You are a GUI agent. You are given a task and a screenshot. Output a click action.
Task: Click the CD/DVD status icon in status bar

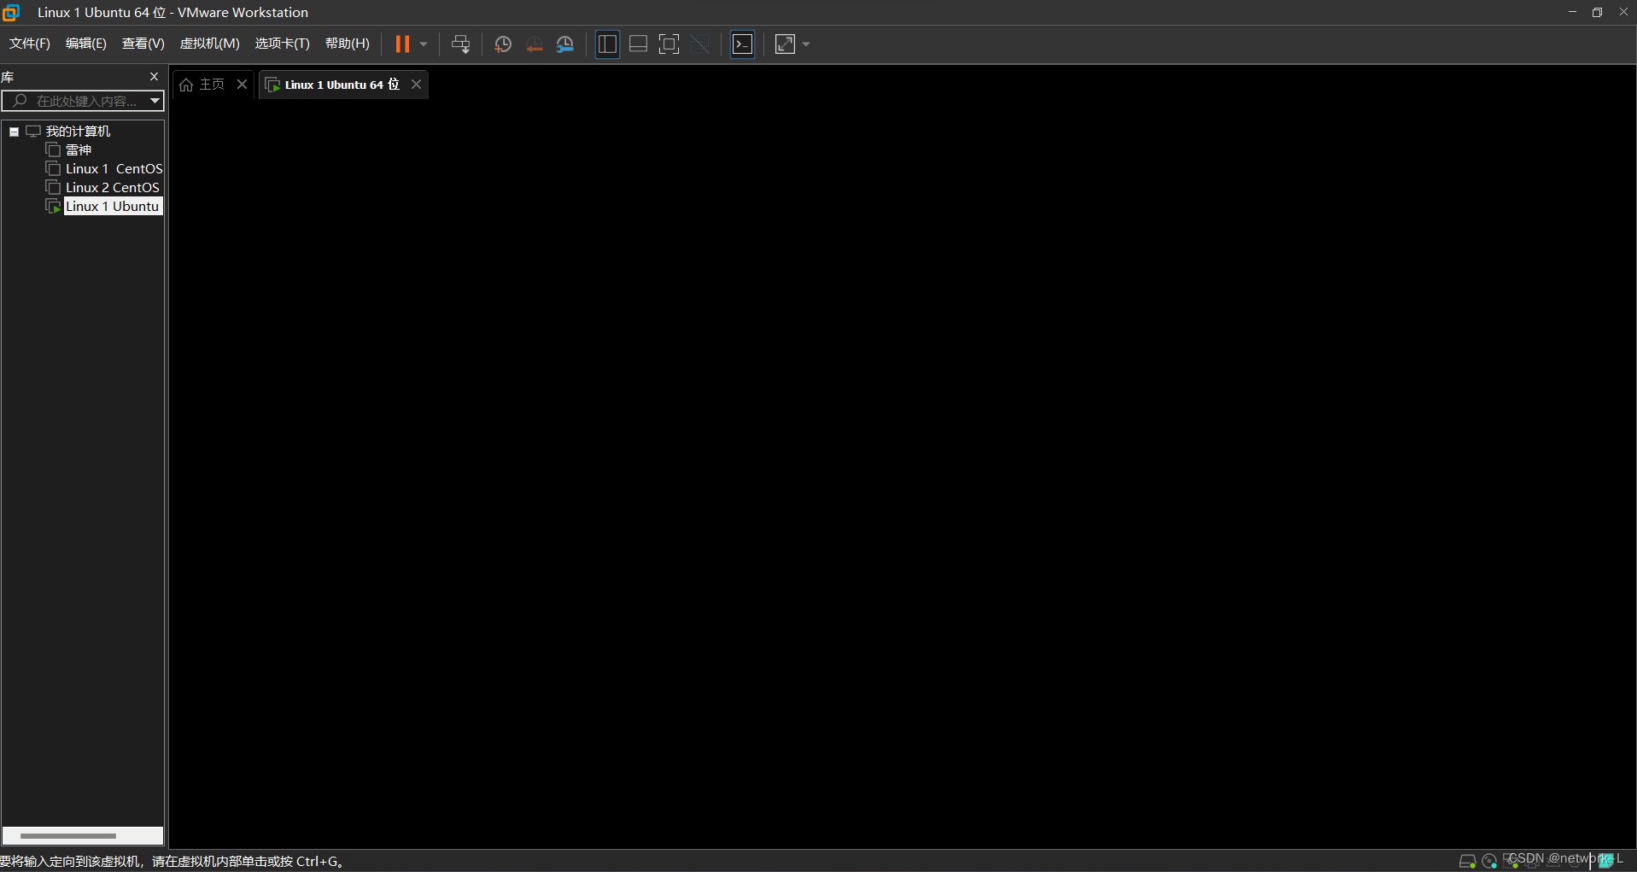[x=1488, y=861]
